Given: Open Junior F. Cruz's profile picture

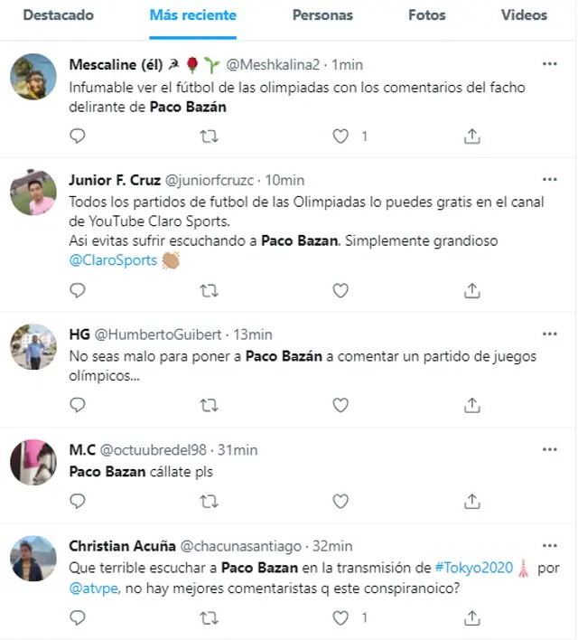Looking at the screenshot, I should coord(33,193).
